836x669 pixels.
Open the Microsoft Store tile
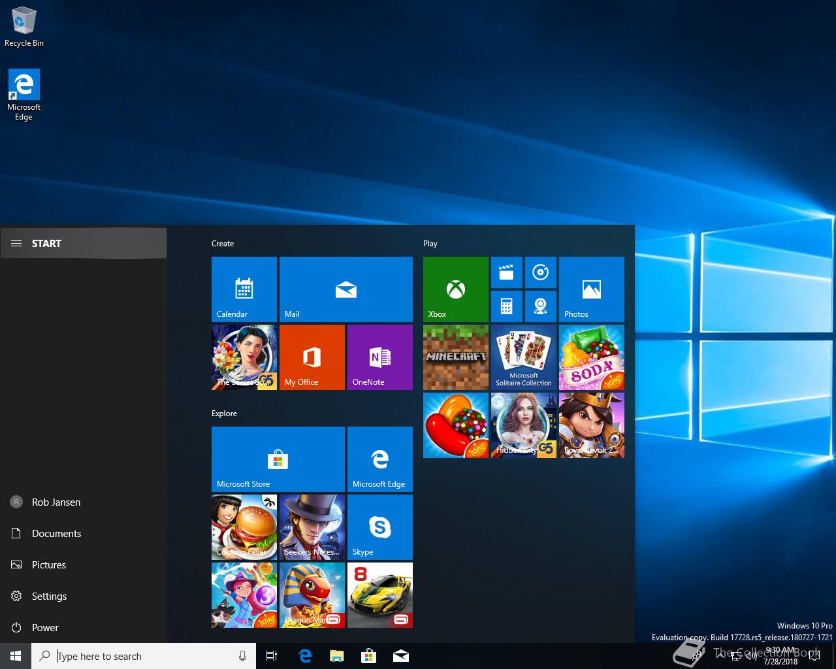(x=278, y=459)
